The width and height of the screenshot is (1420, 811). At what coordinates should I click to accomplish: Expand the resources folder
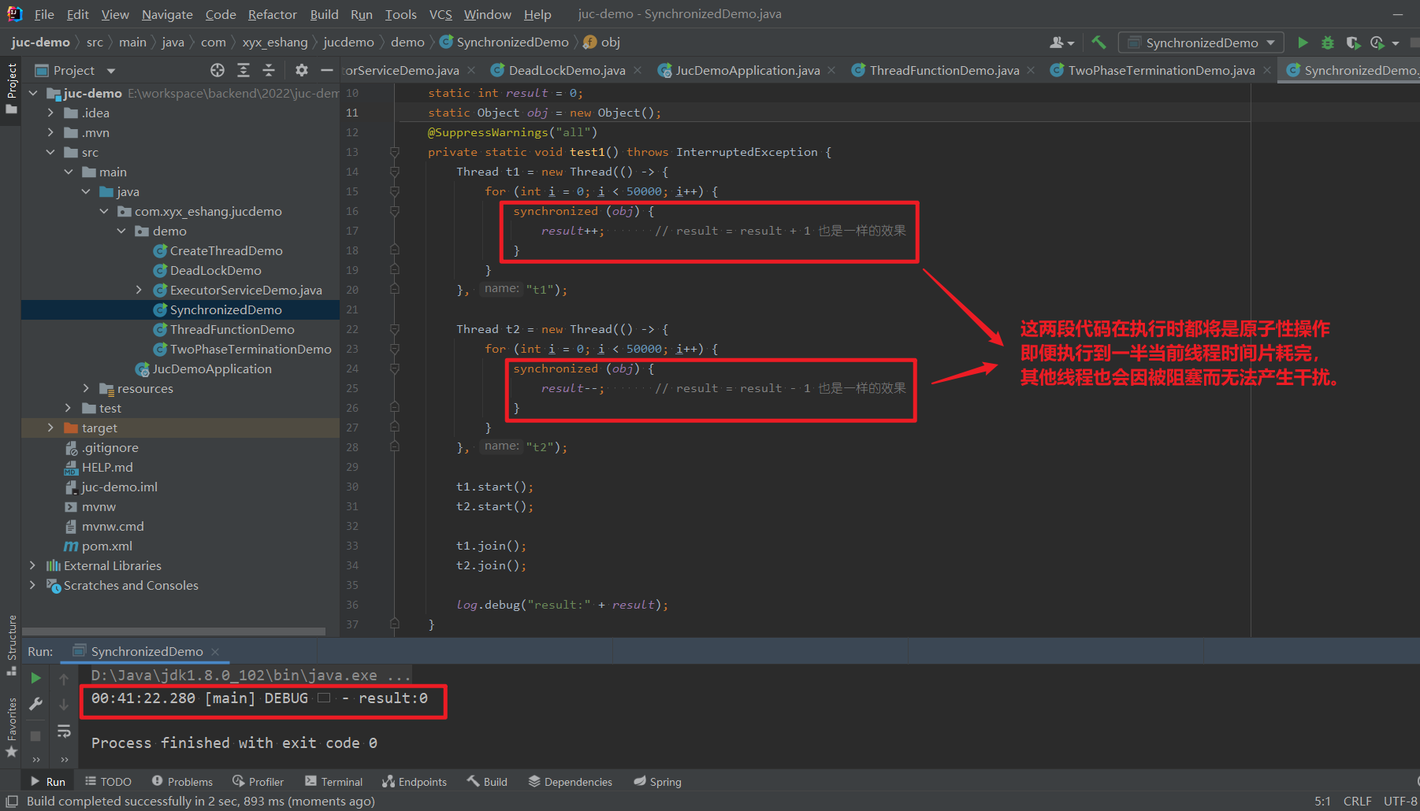[x=86, y=388]
